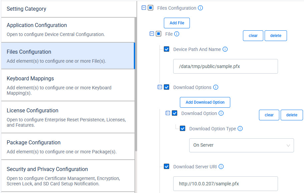The height and width of the screenshot is (193, 304).
Task: Select Files Configuration category
Action: [x=68, y=56]
